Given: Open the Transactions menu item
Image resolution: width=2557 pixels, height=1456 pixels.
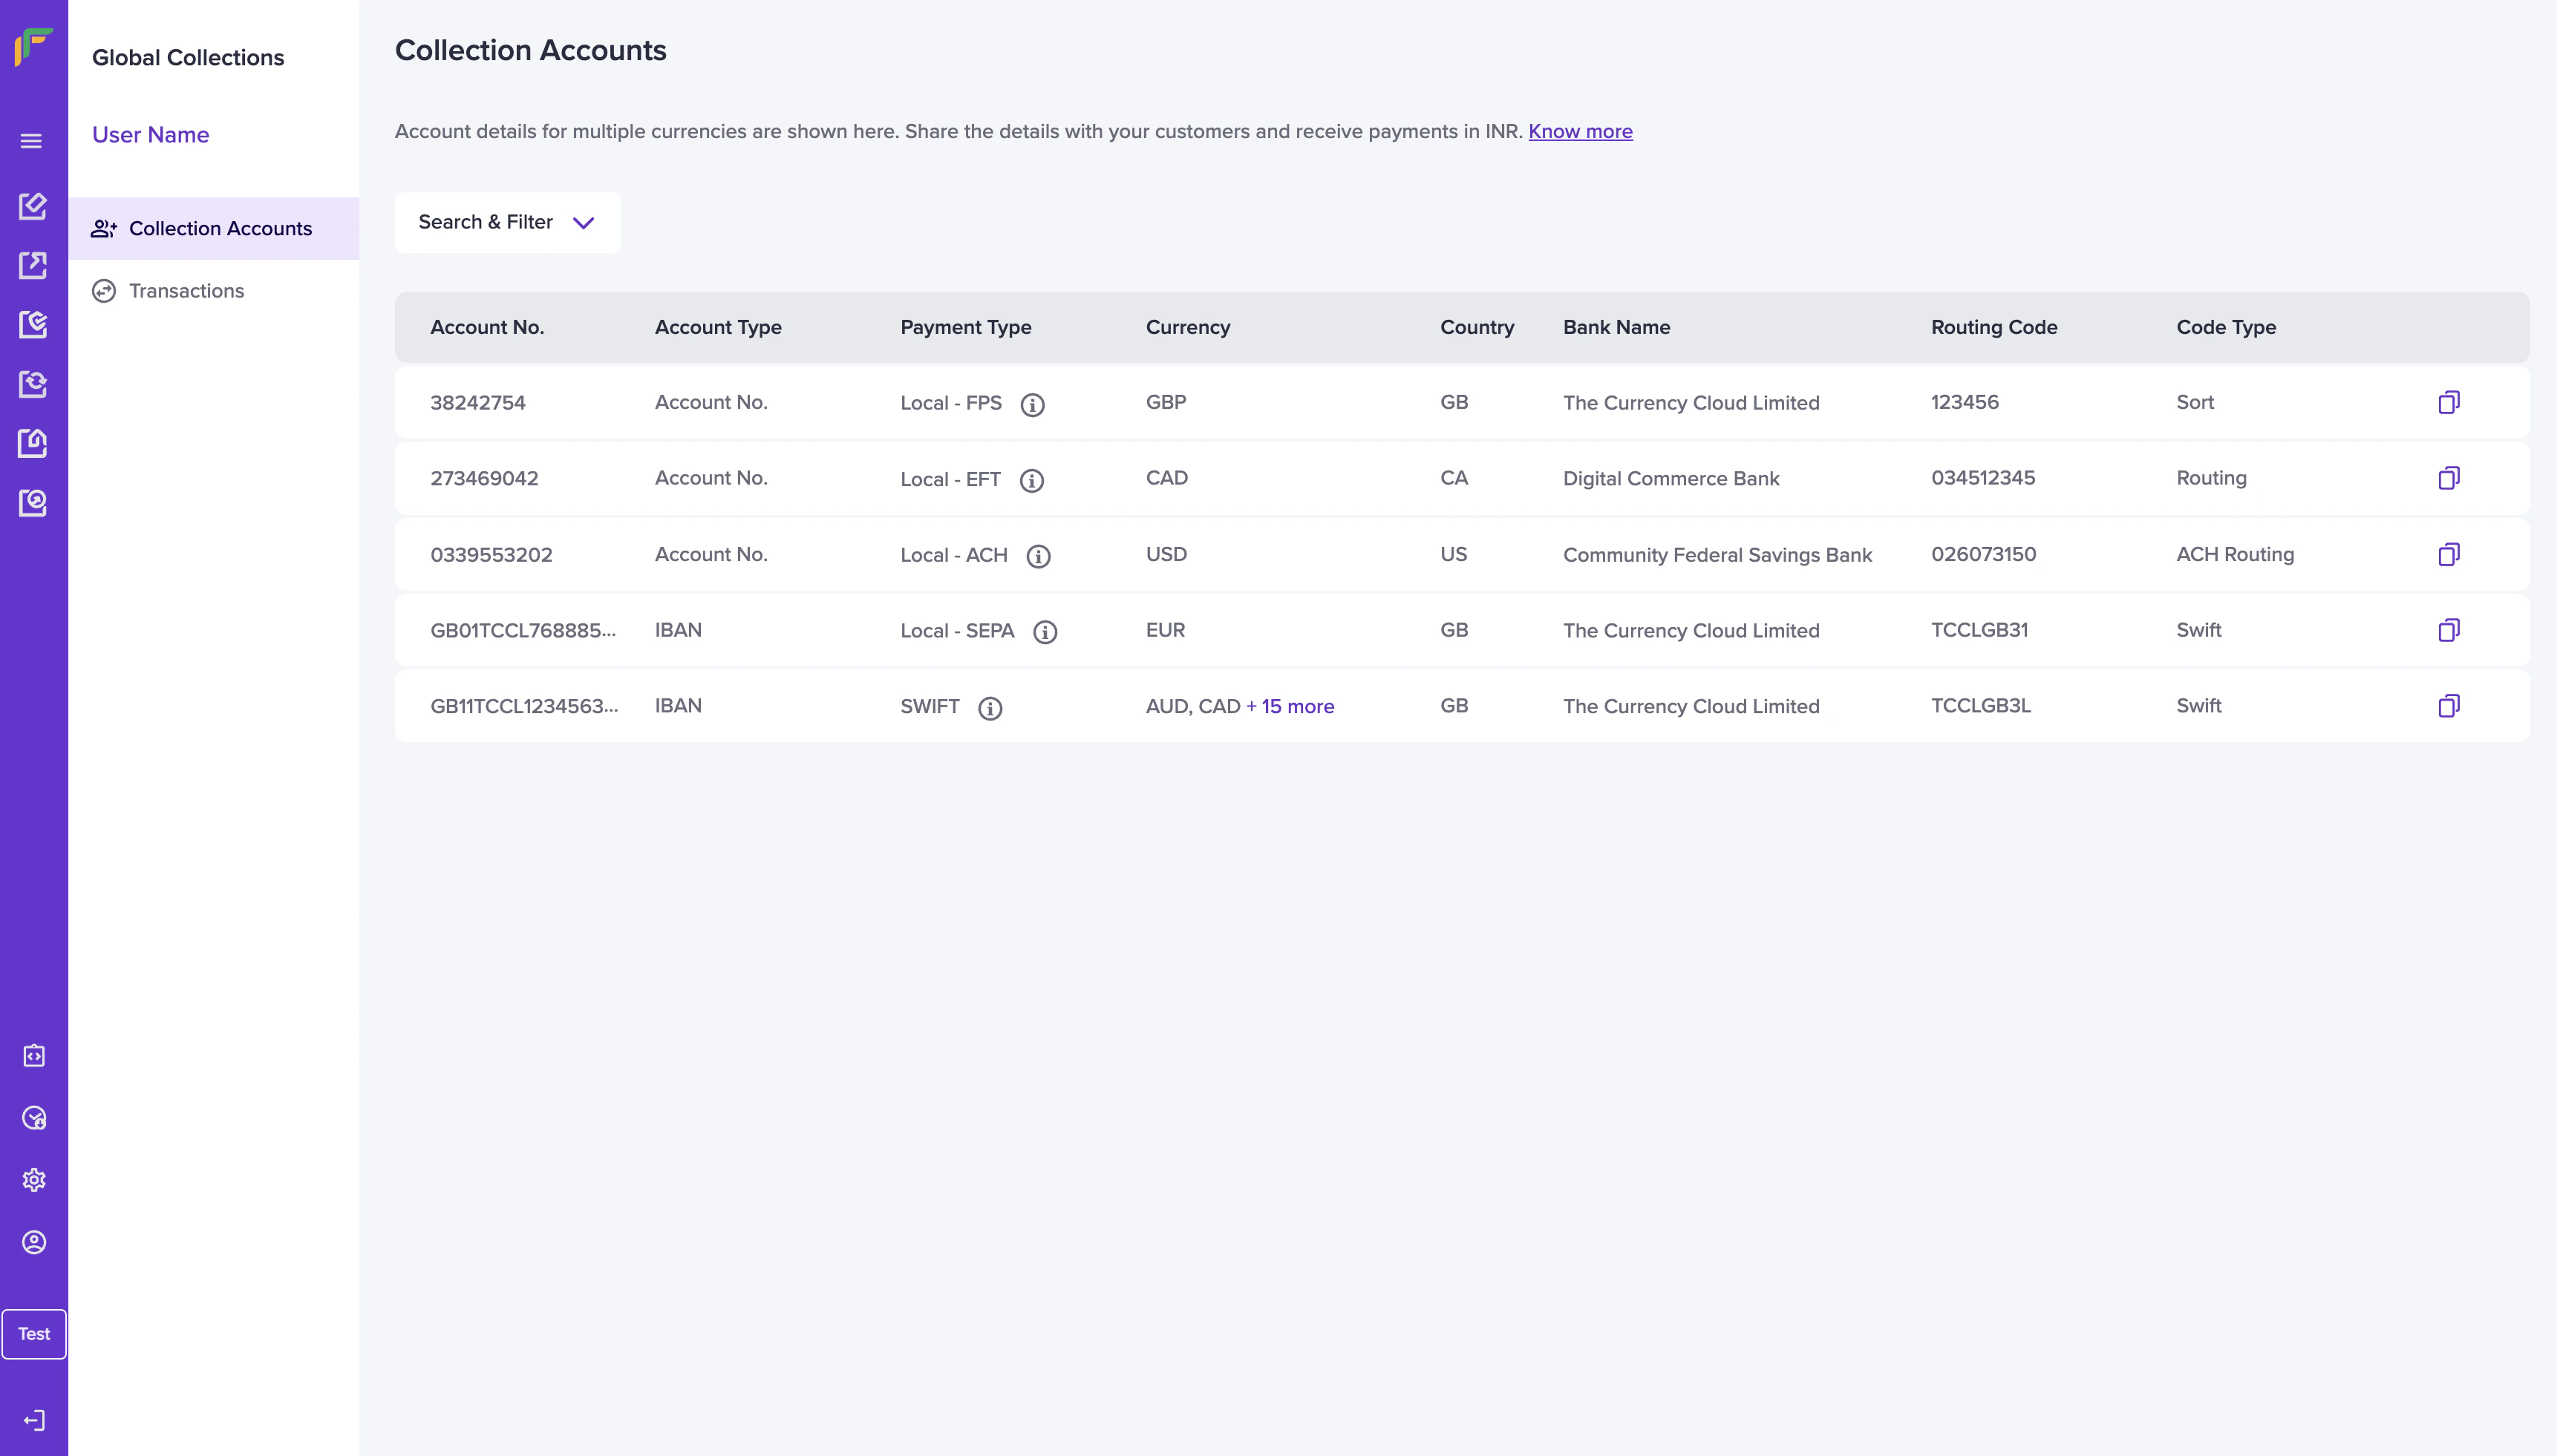Looking at the screenshot, I should (186, 291).
